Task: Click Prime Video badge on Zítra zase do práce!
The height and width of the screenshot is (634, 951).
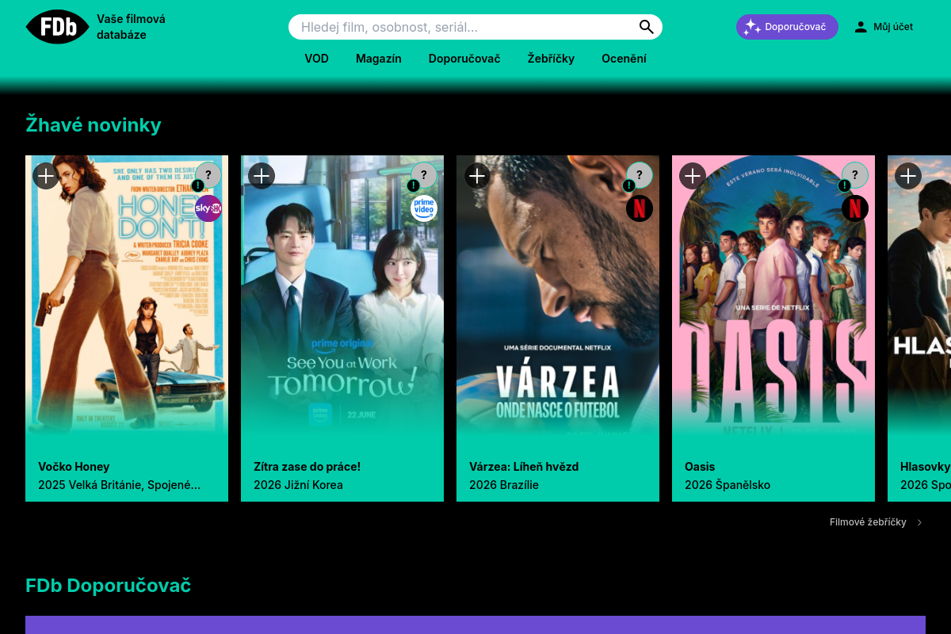Action: click(x=424, y=208)
